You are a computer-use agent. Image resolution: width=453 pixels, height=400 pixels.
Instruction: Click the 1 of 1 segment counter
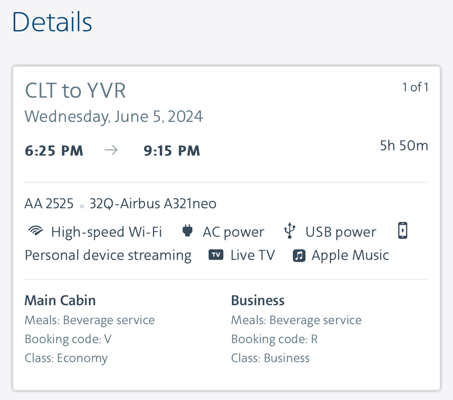(x=415, y=87)
